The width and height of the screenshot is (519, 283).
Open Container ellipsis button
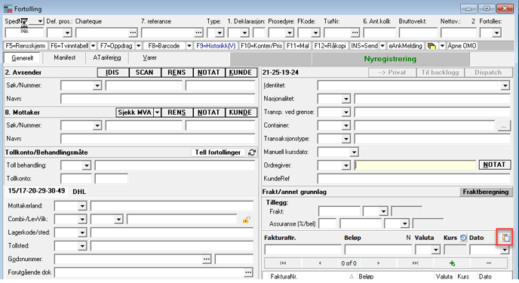point(503,126)
